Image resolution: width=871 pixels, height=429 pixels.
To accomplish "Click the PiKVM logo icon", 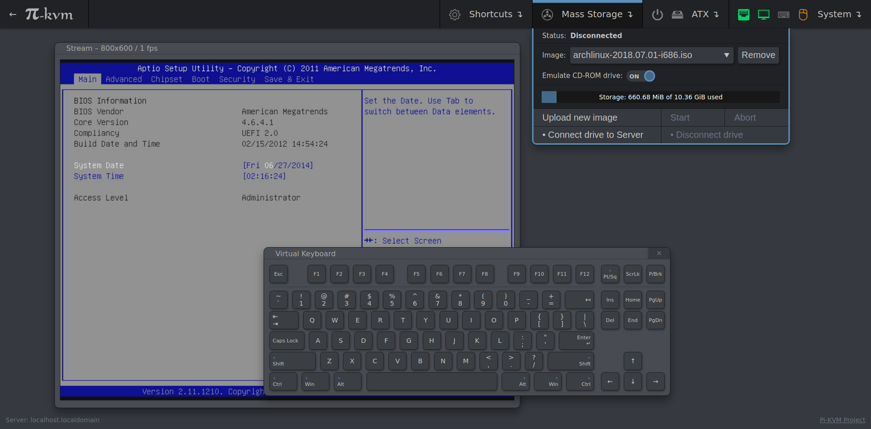I will click(49, 15).
